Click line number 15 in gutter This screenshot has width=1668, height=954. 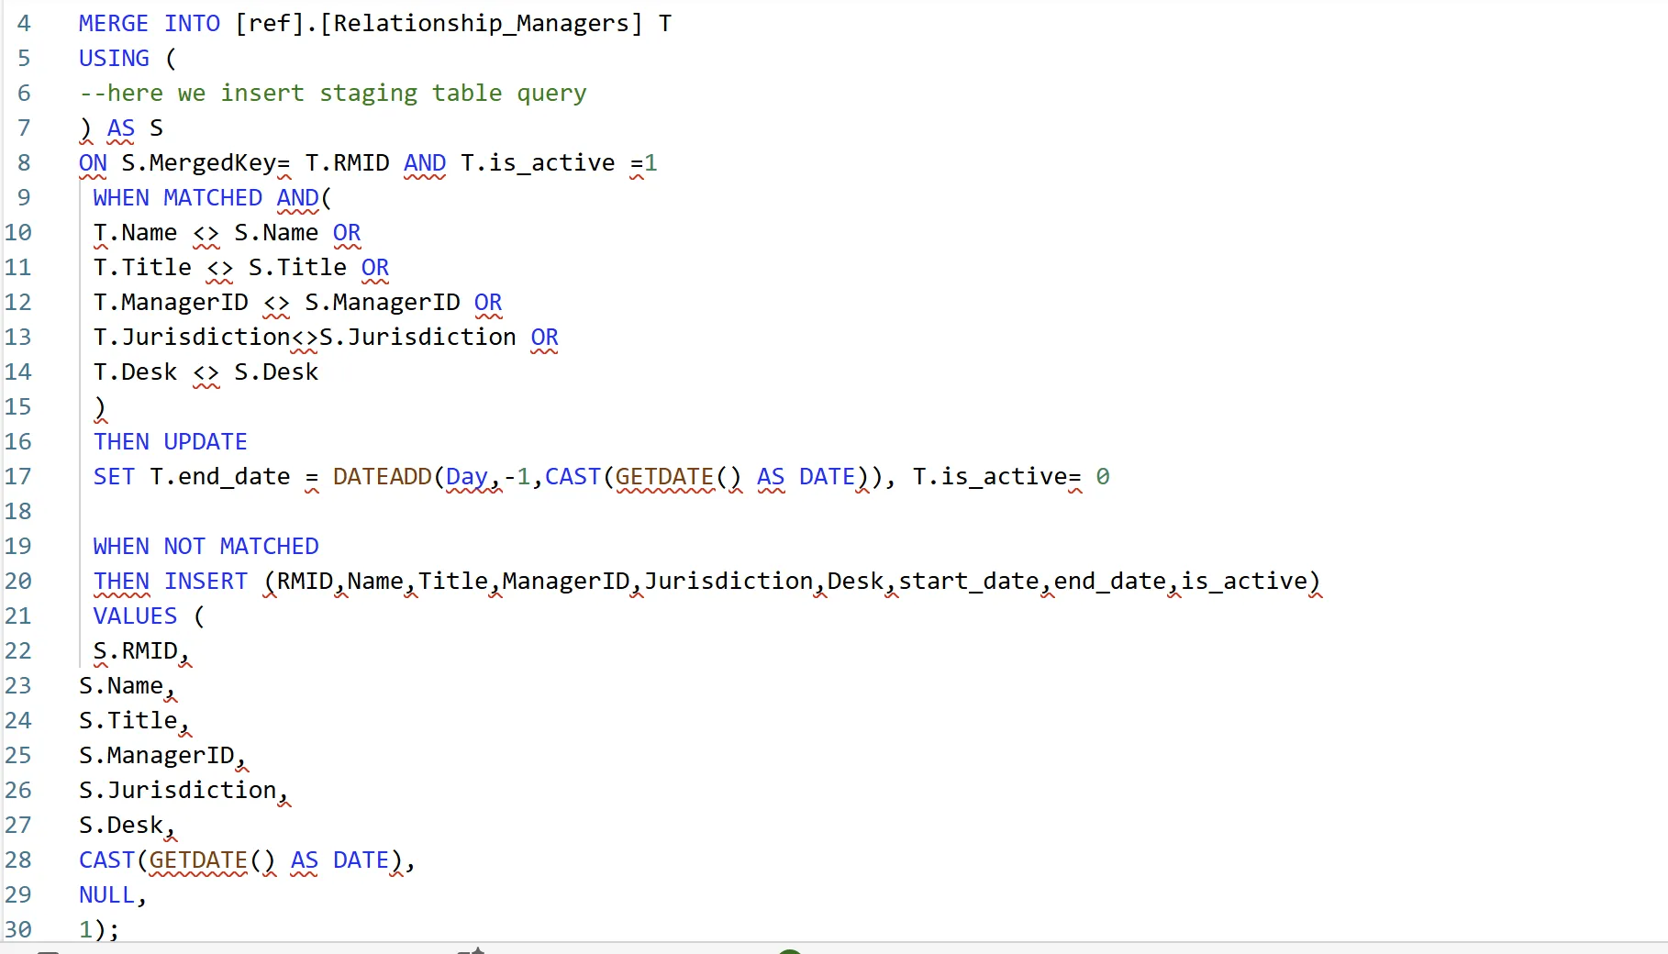pos(17,406)
